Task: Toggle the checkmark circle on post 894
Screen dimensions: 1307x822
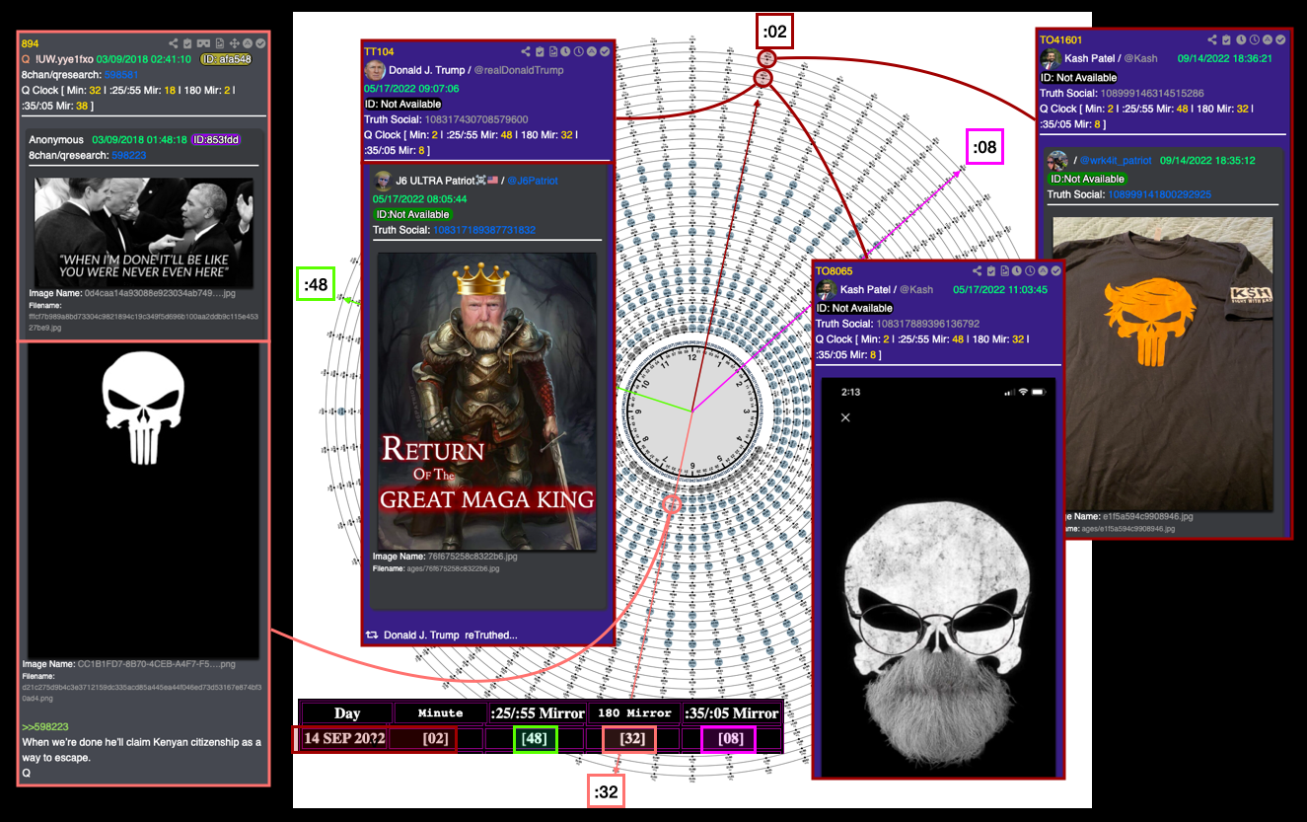Action: (260, 43)
